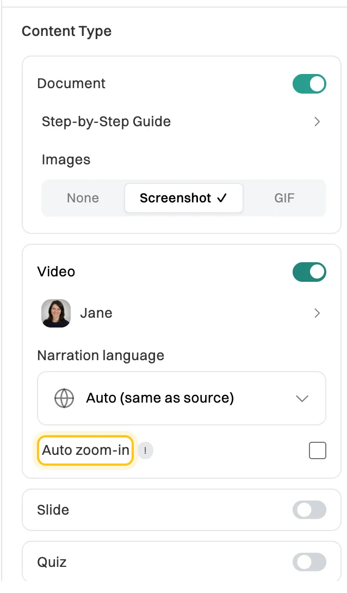Image resolution: width=347 pixels, height=593 pixels.
Task: Enable the Slide toggle switch
Action: click(x=309, y=510)
